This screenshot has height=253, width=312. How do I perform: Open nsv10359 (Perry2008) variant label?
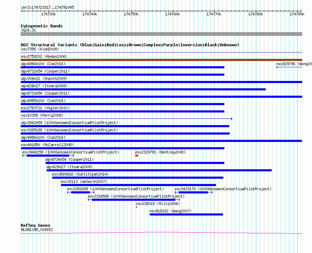[x=42, y=115]
